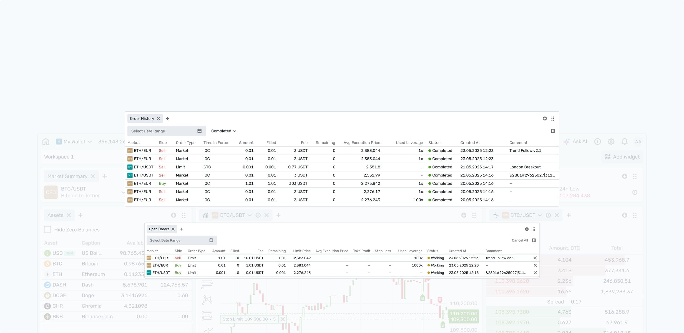
Task: Close the Assets tab
Action: point(69,215)
